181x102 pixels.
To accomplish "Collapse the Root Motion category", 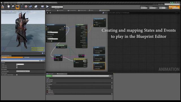I will point(2,69).
